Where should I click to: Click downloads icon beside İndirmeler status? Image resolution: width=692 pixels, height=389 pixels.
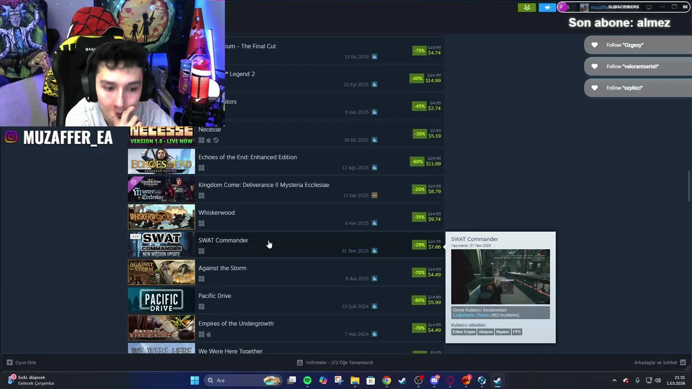click(300, 363)
